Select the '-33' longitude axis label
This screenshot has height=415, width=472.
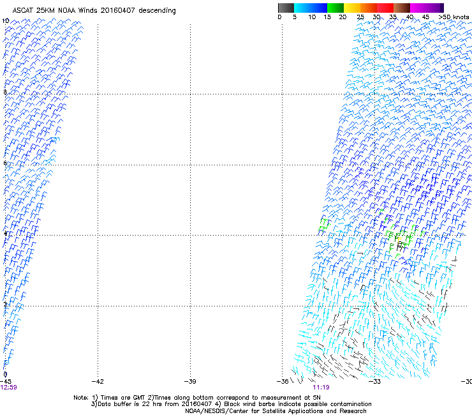point(374,382)
